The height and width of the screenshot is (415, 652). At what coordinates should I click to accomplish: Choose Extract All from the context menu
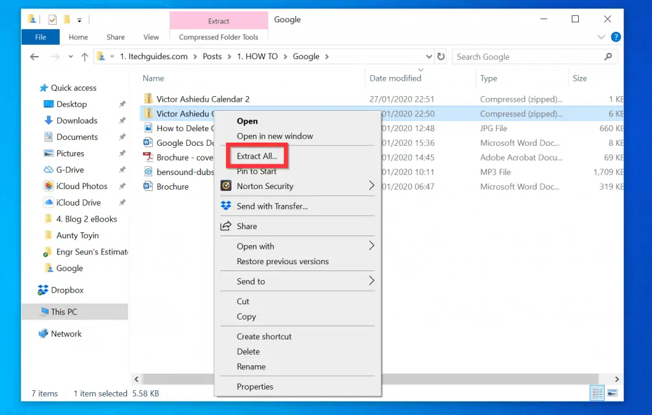pos(257,156)
